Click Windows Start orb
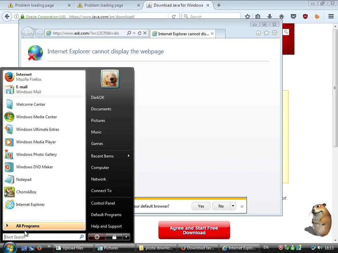The height and width of the screenshot is (253, 338). 9,248
